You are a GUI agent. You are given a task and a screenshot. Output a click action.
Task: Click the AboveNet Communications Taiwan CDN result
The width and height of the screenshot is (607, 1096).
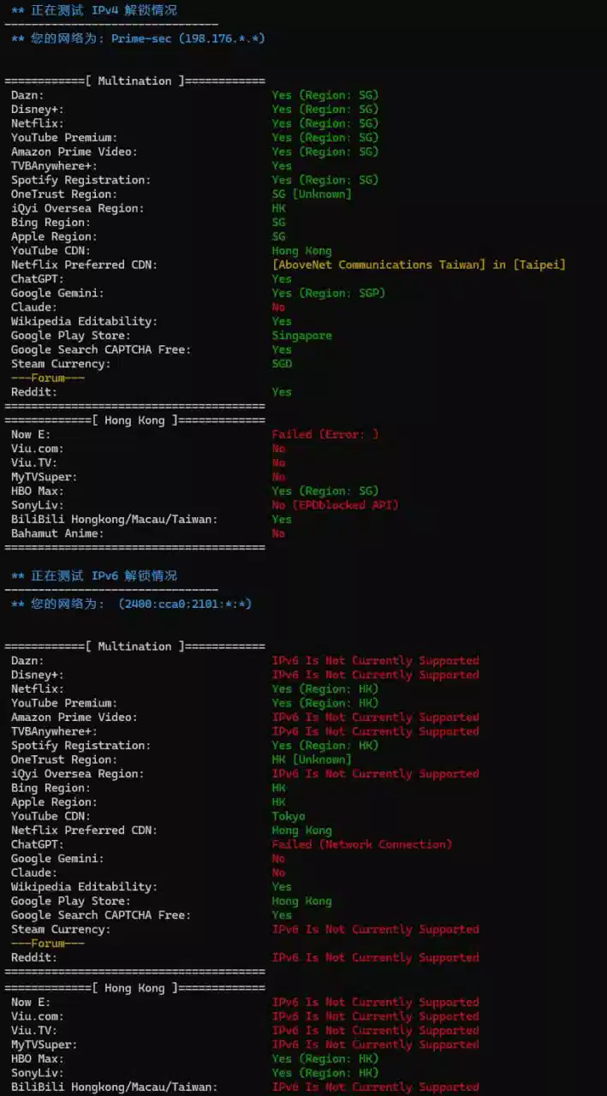click(419, 265)
